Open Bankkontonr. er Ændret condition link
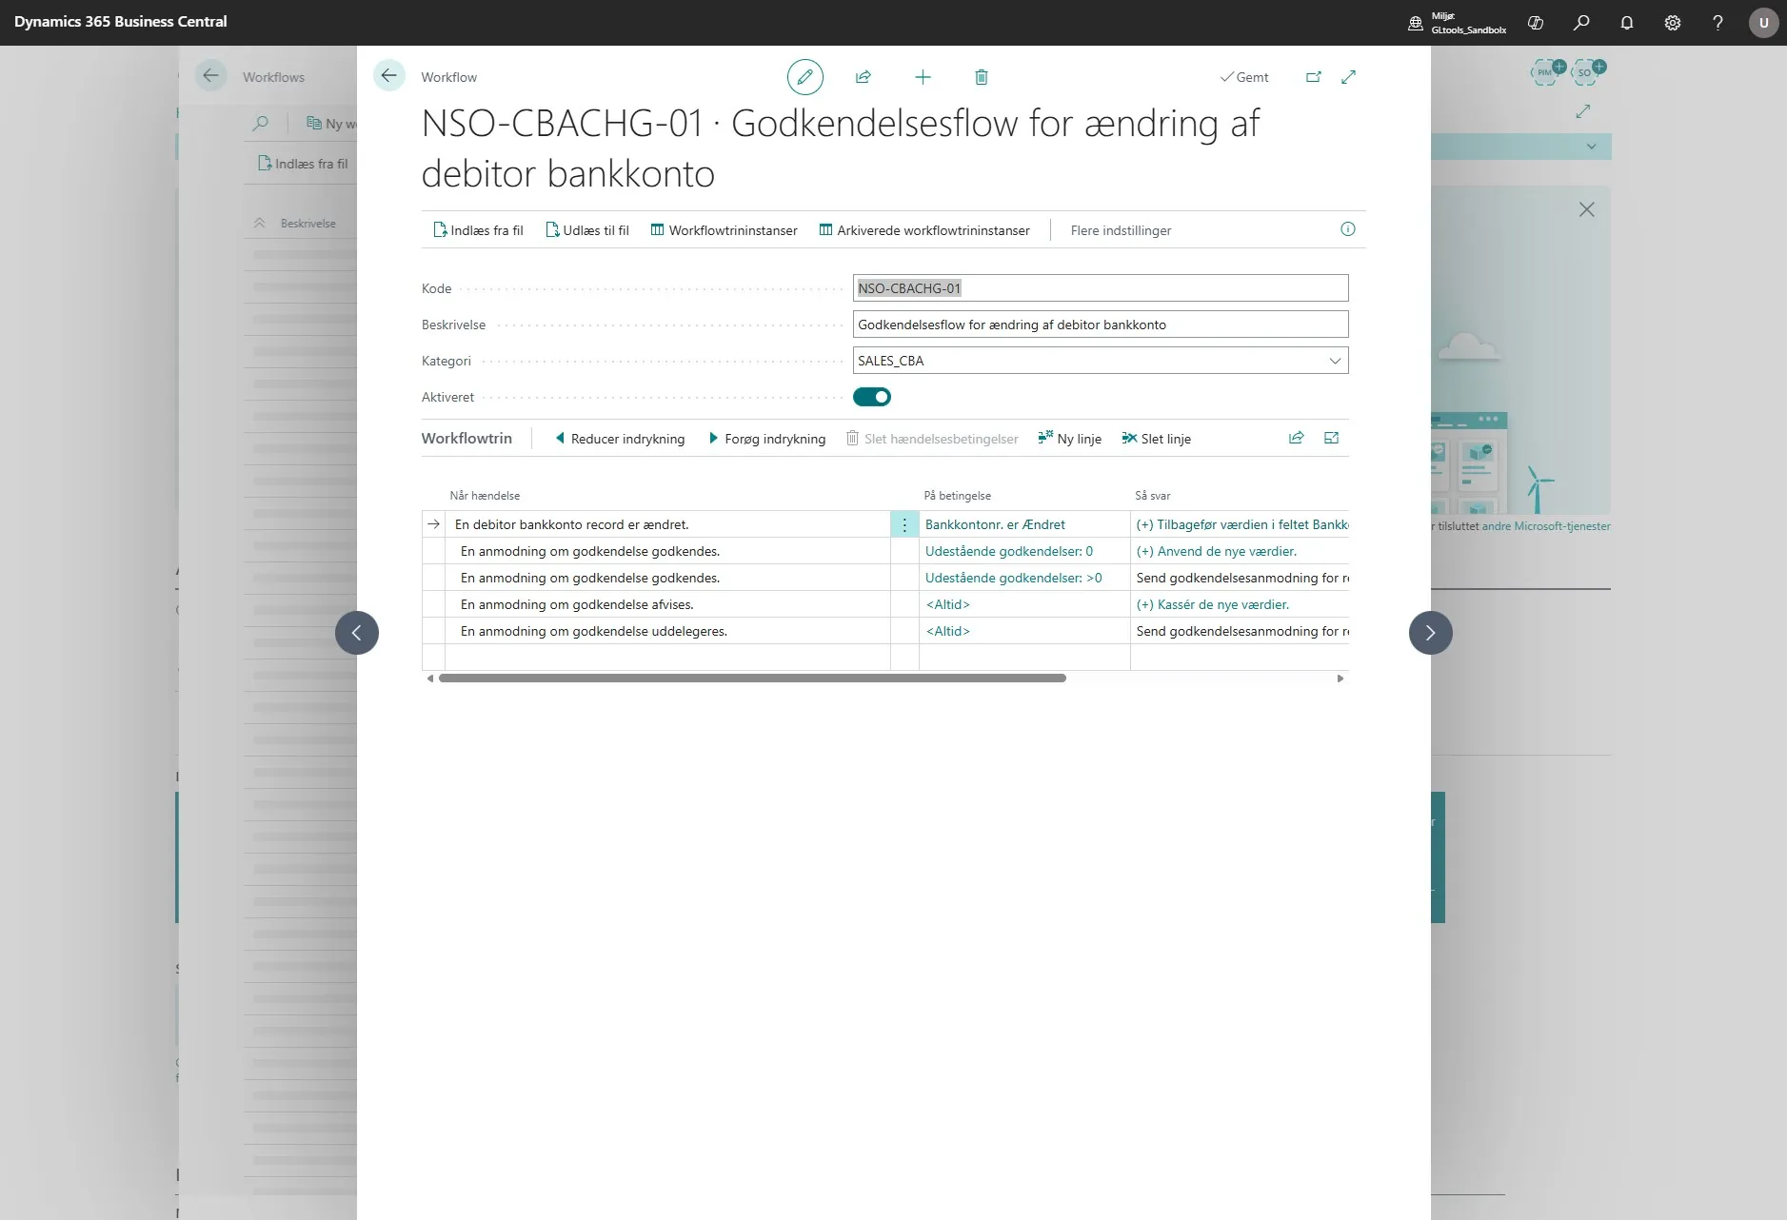The image size is (1787, 1220). [x=995, y=524]
